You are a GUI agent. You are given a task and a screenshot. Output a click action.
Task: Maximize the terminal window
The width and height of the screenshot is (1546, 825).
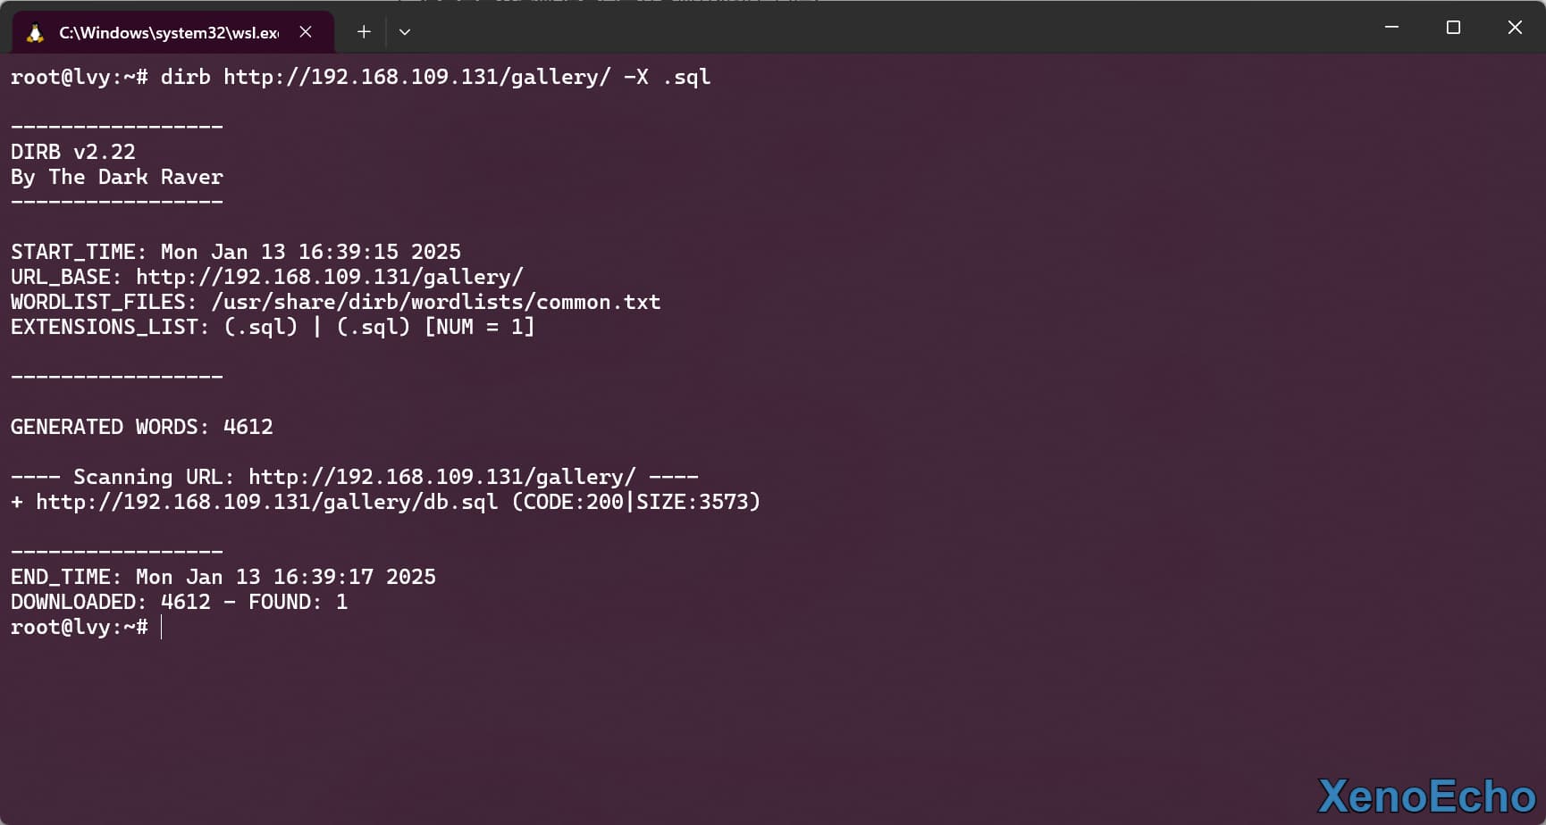[1453, 28]
